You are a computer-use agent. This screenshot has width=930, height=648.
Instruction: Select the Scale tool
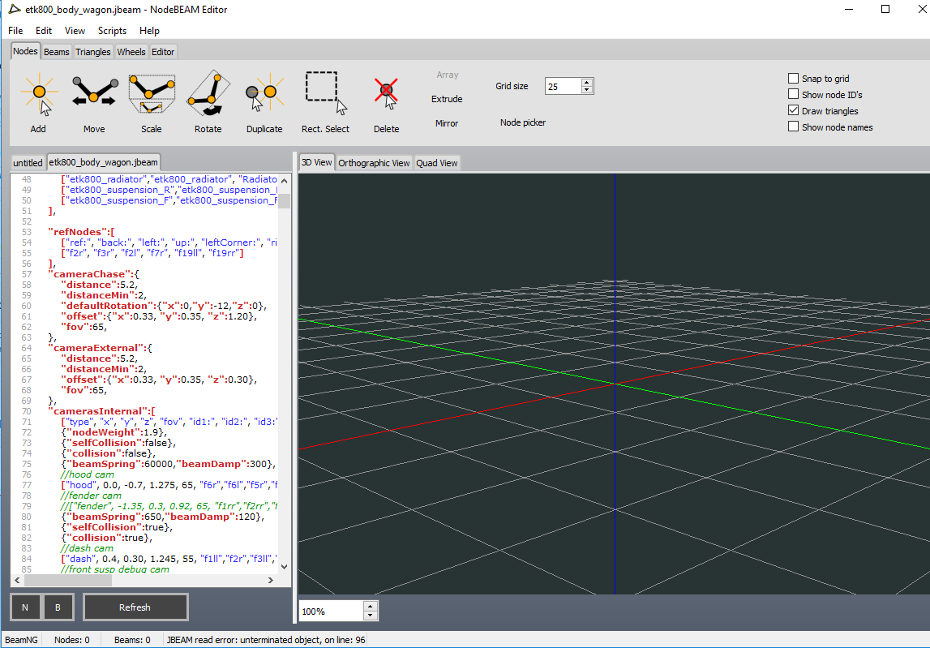[152, 103]
